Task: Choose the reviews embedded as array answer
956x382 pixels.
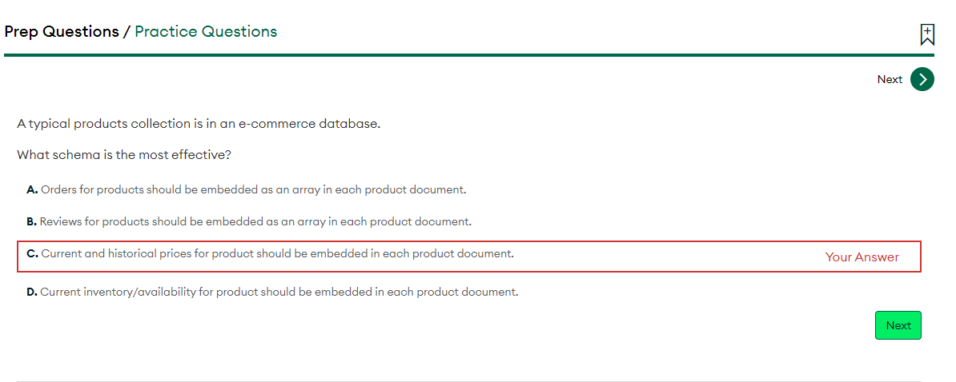Action: point(255,221)
